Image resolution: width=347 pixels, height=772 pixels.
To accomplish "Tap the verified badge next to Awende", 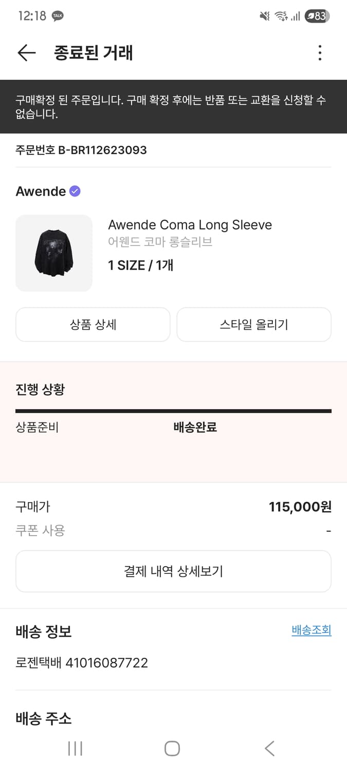I will coord(75,191).
